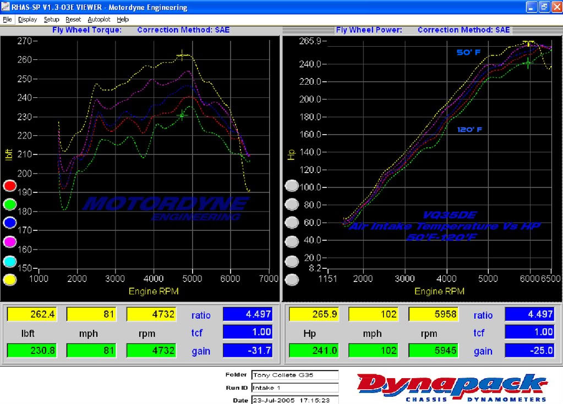The height and width of the screenshot is (404, 563).
Task: Click the green torque cursor marker
Action: tap(182, 115)
